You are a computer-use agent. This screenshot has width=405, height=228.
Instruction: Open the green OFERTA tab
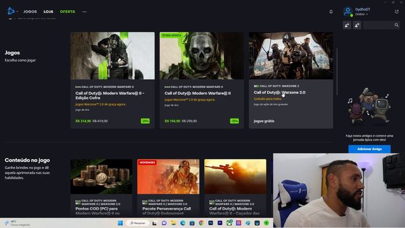68,11
